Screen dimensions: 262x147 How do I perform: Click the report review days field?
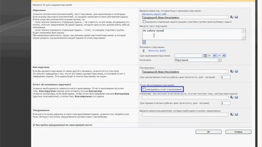tap(226, 77)
